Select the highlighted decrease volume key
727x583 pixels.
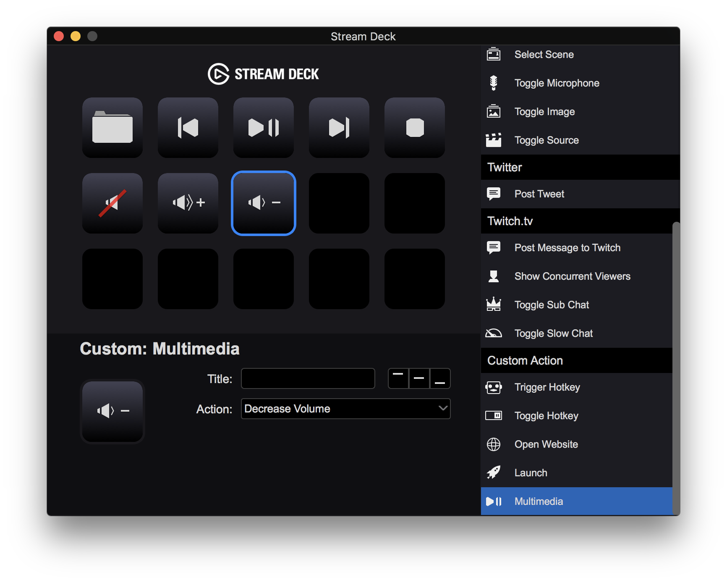(264, 203)
